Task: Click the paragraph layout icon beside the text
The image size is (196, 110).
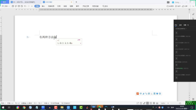Action: (28, 37)
